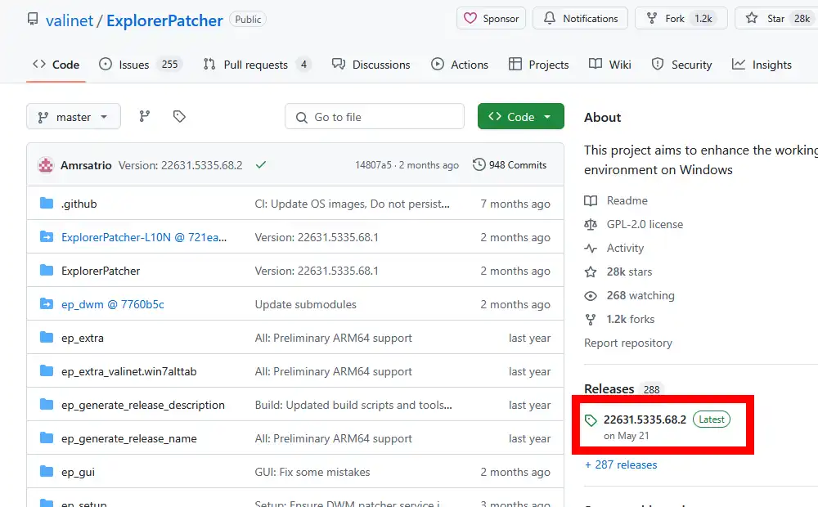Open the Pull requests tab

coord(257,65)
